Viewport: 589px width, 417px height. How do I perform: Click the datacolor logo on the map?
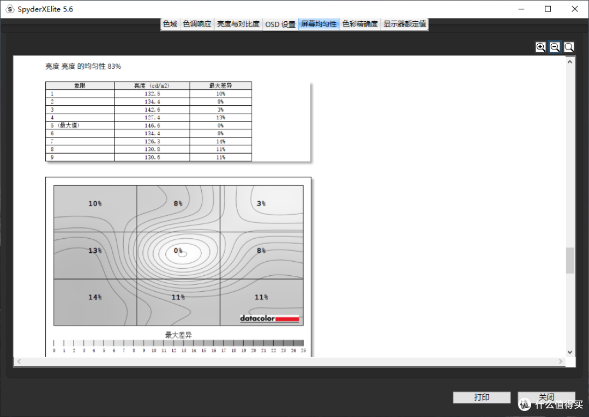(269, 318)
